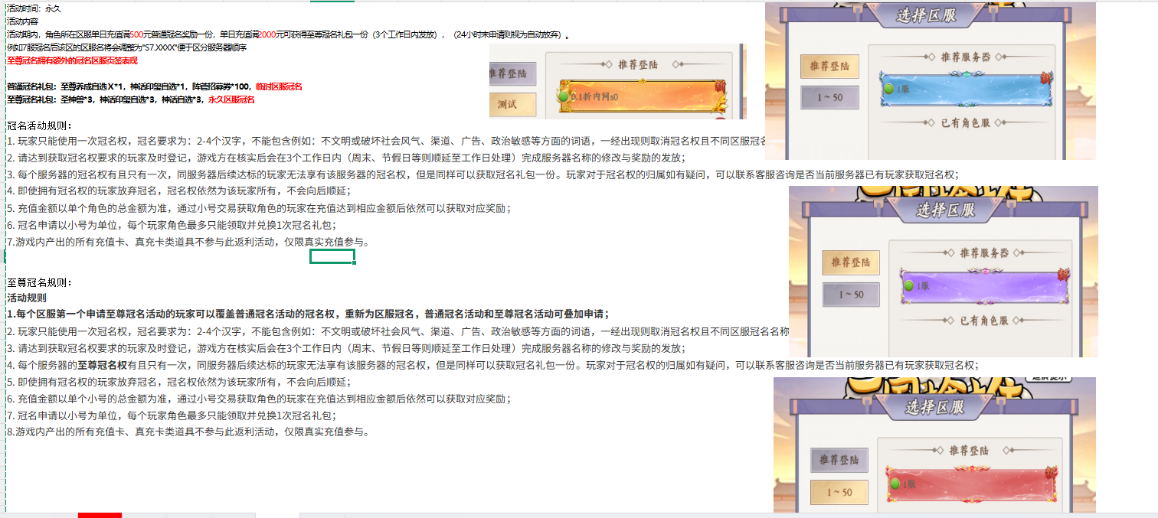
Task: Click green status dot on the orange banner
Action: tap(564, 97)
